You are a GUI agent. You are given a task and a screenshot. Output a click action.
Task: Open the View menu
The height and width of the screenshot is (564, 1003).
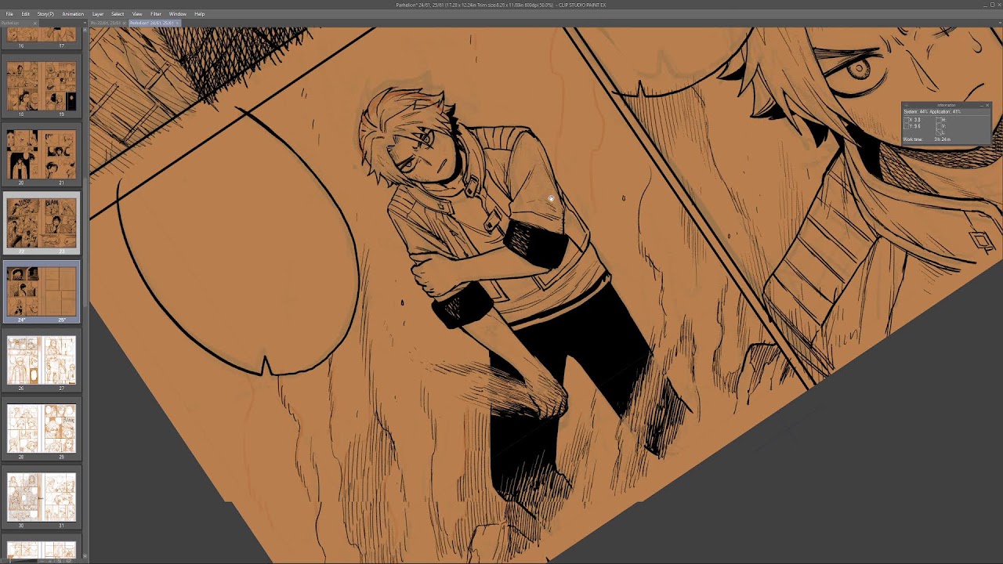point(137,14)
